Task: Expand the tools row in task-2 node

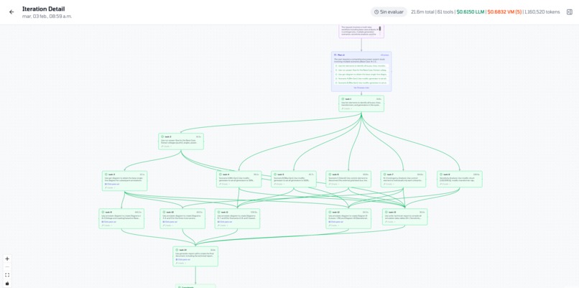Action: [x=165, y=147]
